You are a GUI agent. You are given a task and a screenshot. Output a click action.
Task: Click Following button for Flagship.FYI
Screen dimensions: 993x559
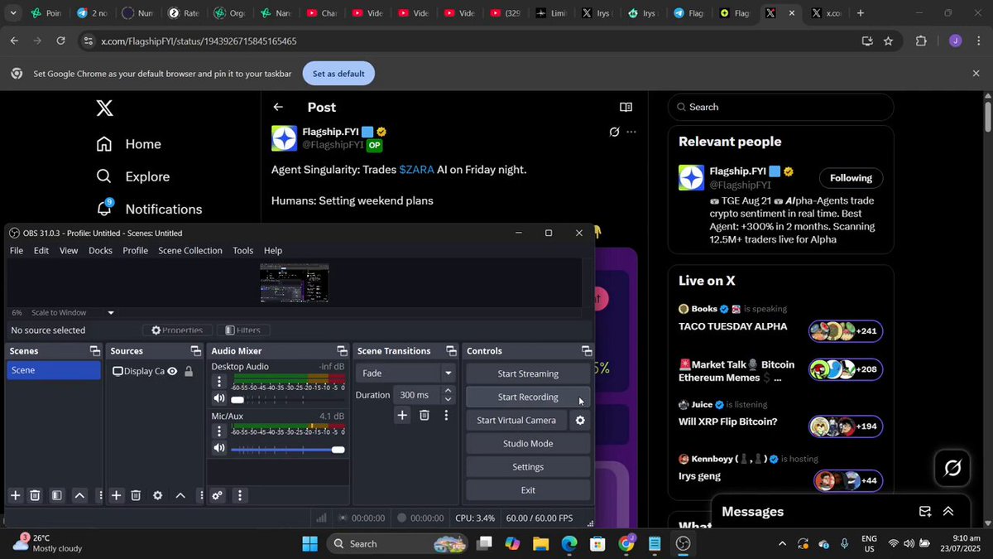[851, 178]
